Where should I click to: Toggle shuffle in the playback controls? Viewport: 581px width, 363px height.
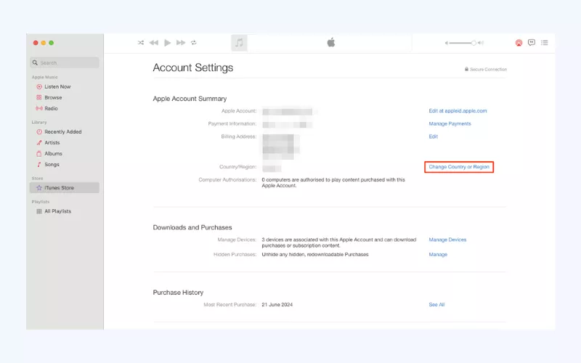(141, 43)
